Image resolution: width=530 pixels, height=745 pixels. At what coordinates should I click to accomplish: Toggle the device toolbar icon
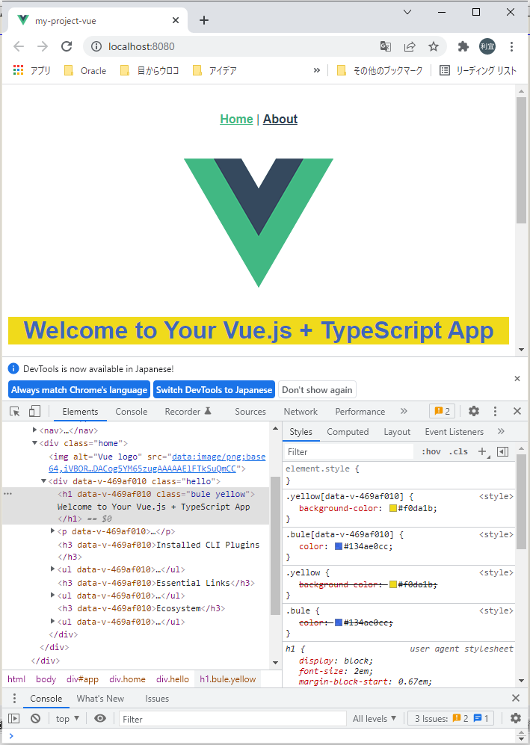[x=34, y=411]
